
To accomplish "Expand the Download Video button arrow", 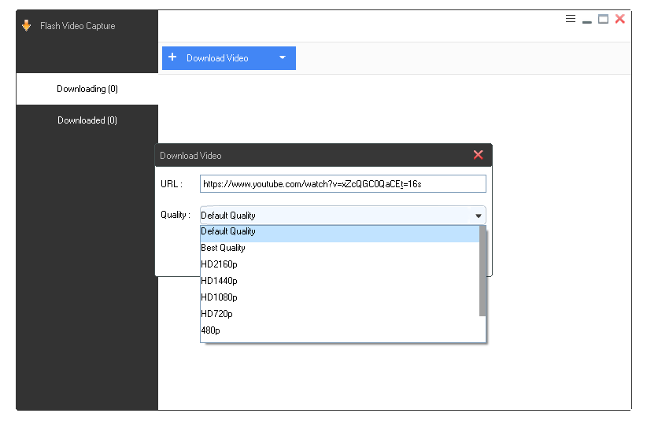I will pyautogui.click(x=283, y=58).
